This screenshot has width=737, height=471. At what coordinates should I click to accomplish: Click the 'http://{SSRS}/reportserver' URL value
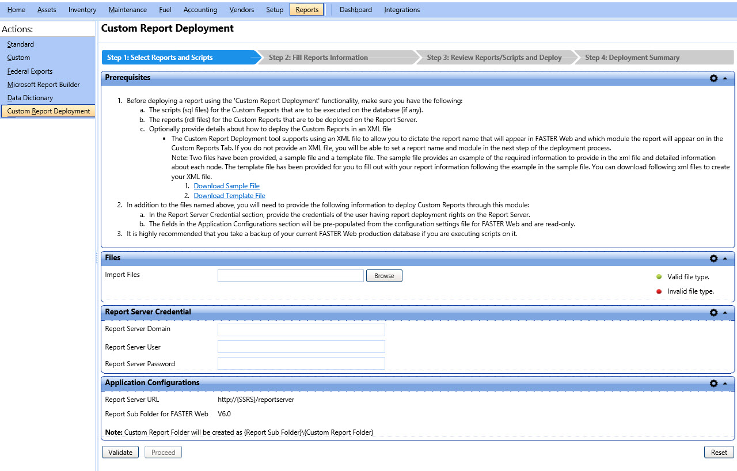coord(256,400)
